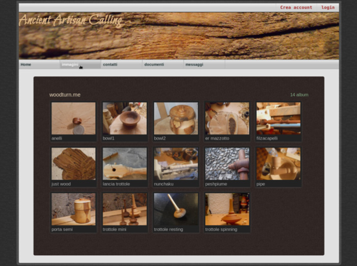Open the trottole resting album thumbnail
Screen dimensions: 357x266
coord(176,209)
